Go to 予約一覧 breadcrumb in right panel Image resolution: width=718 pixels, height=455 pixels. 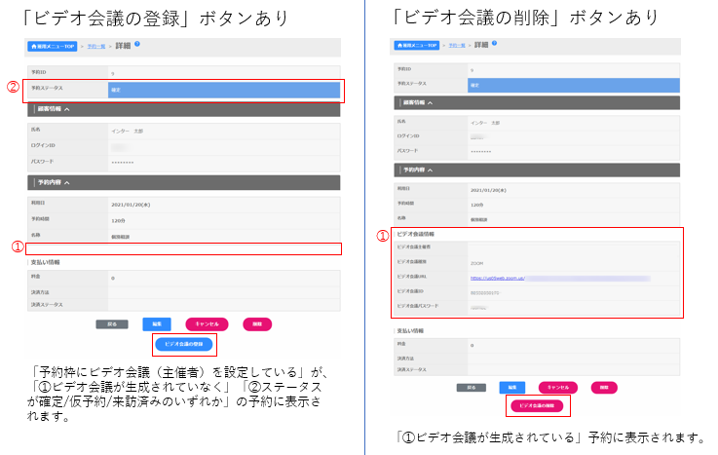(456, 46)
